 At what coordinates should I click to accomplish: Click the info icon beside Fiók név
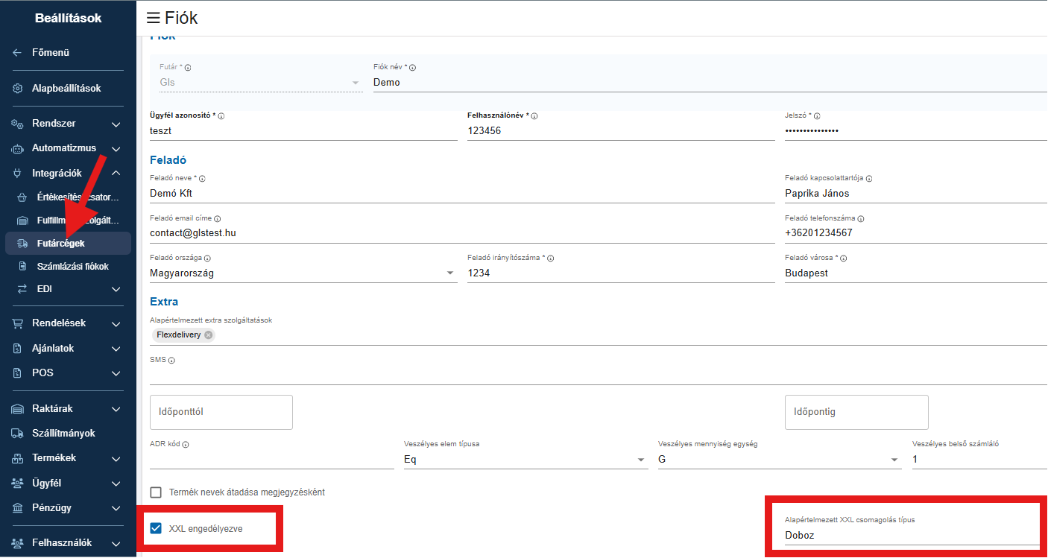(x=412, y=68)
